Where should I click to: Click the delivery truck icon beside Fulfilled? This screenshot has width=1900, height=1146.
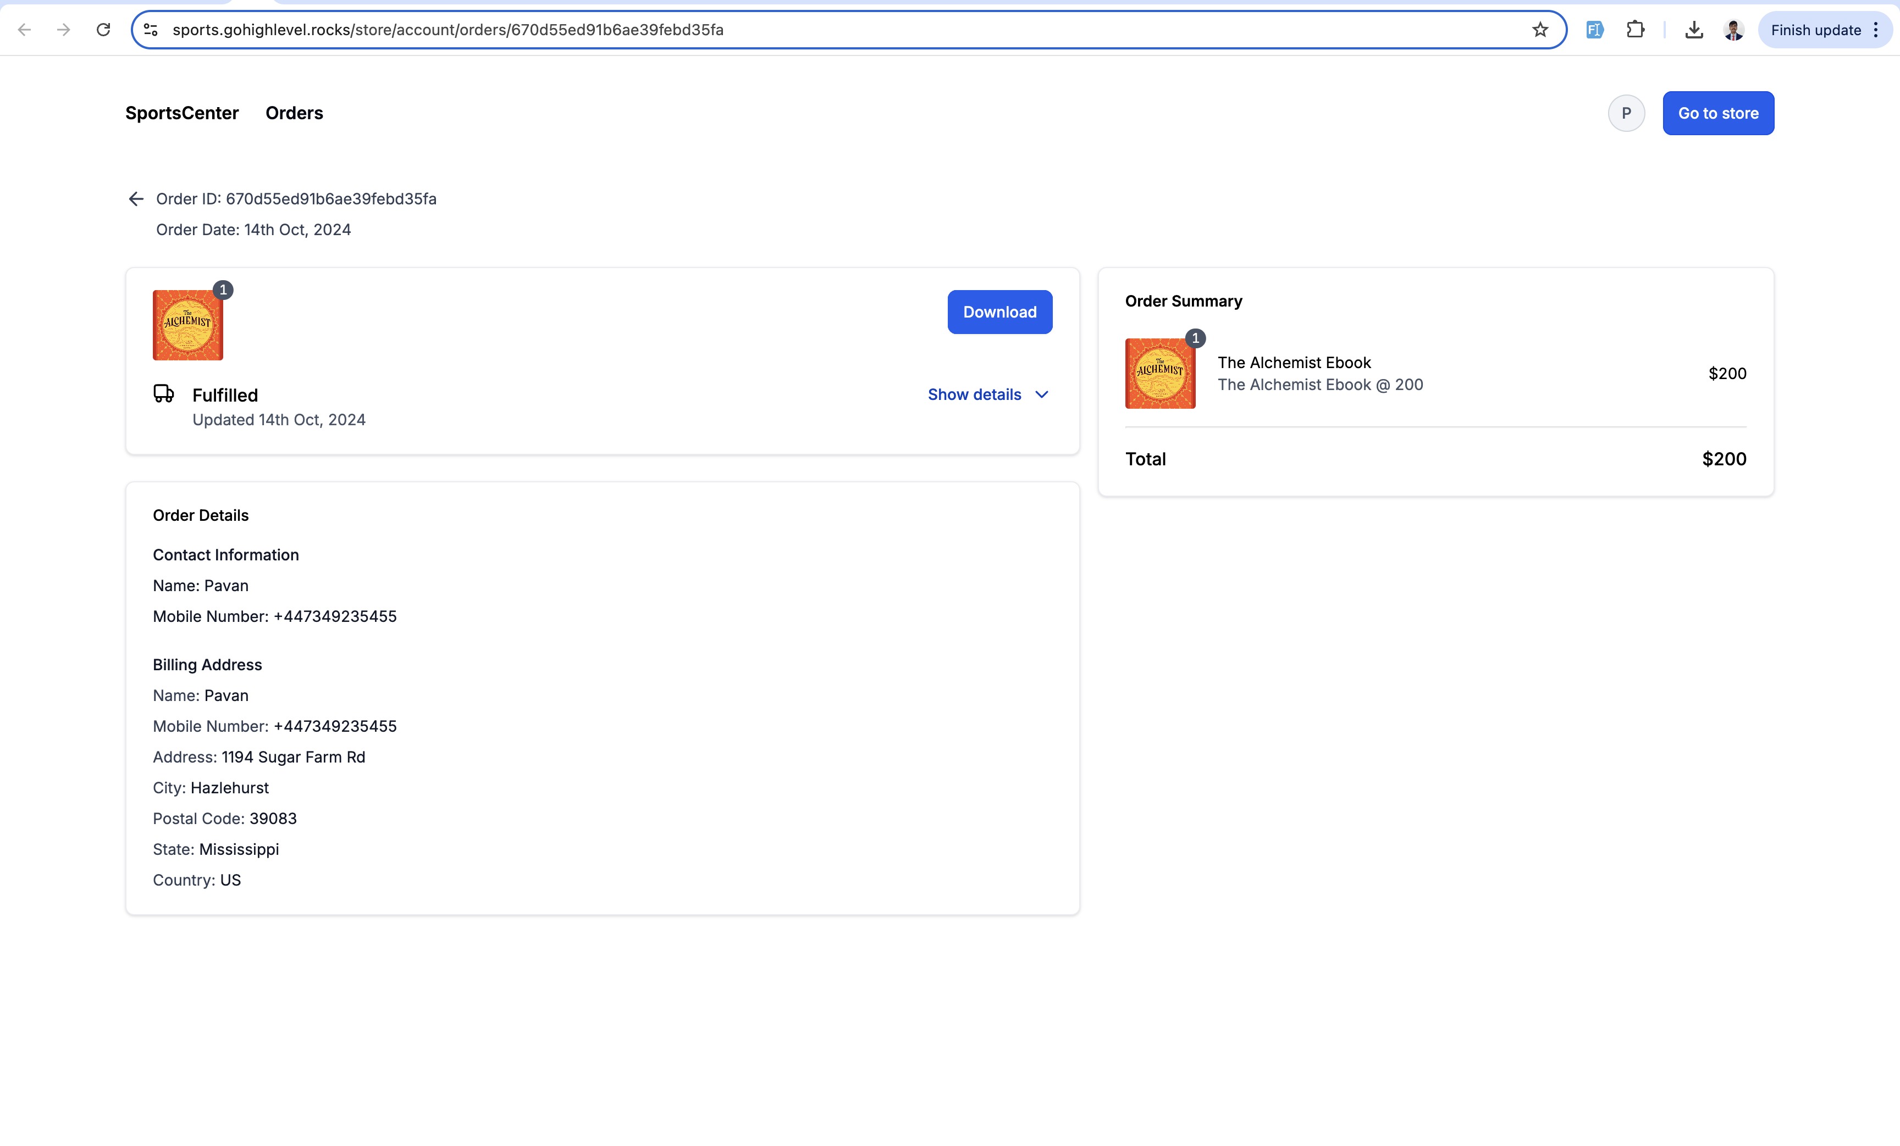[x=163, y=394]
